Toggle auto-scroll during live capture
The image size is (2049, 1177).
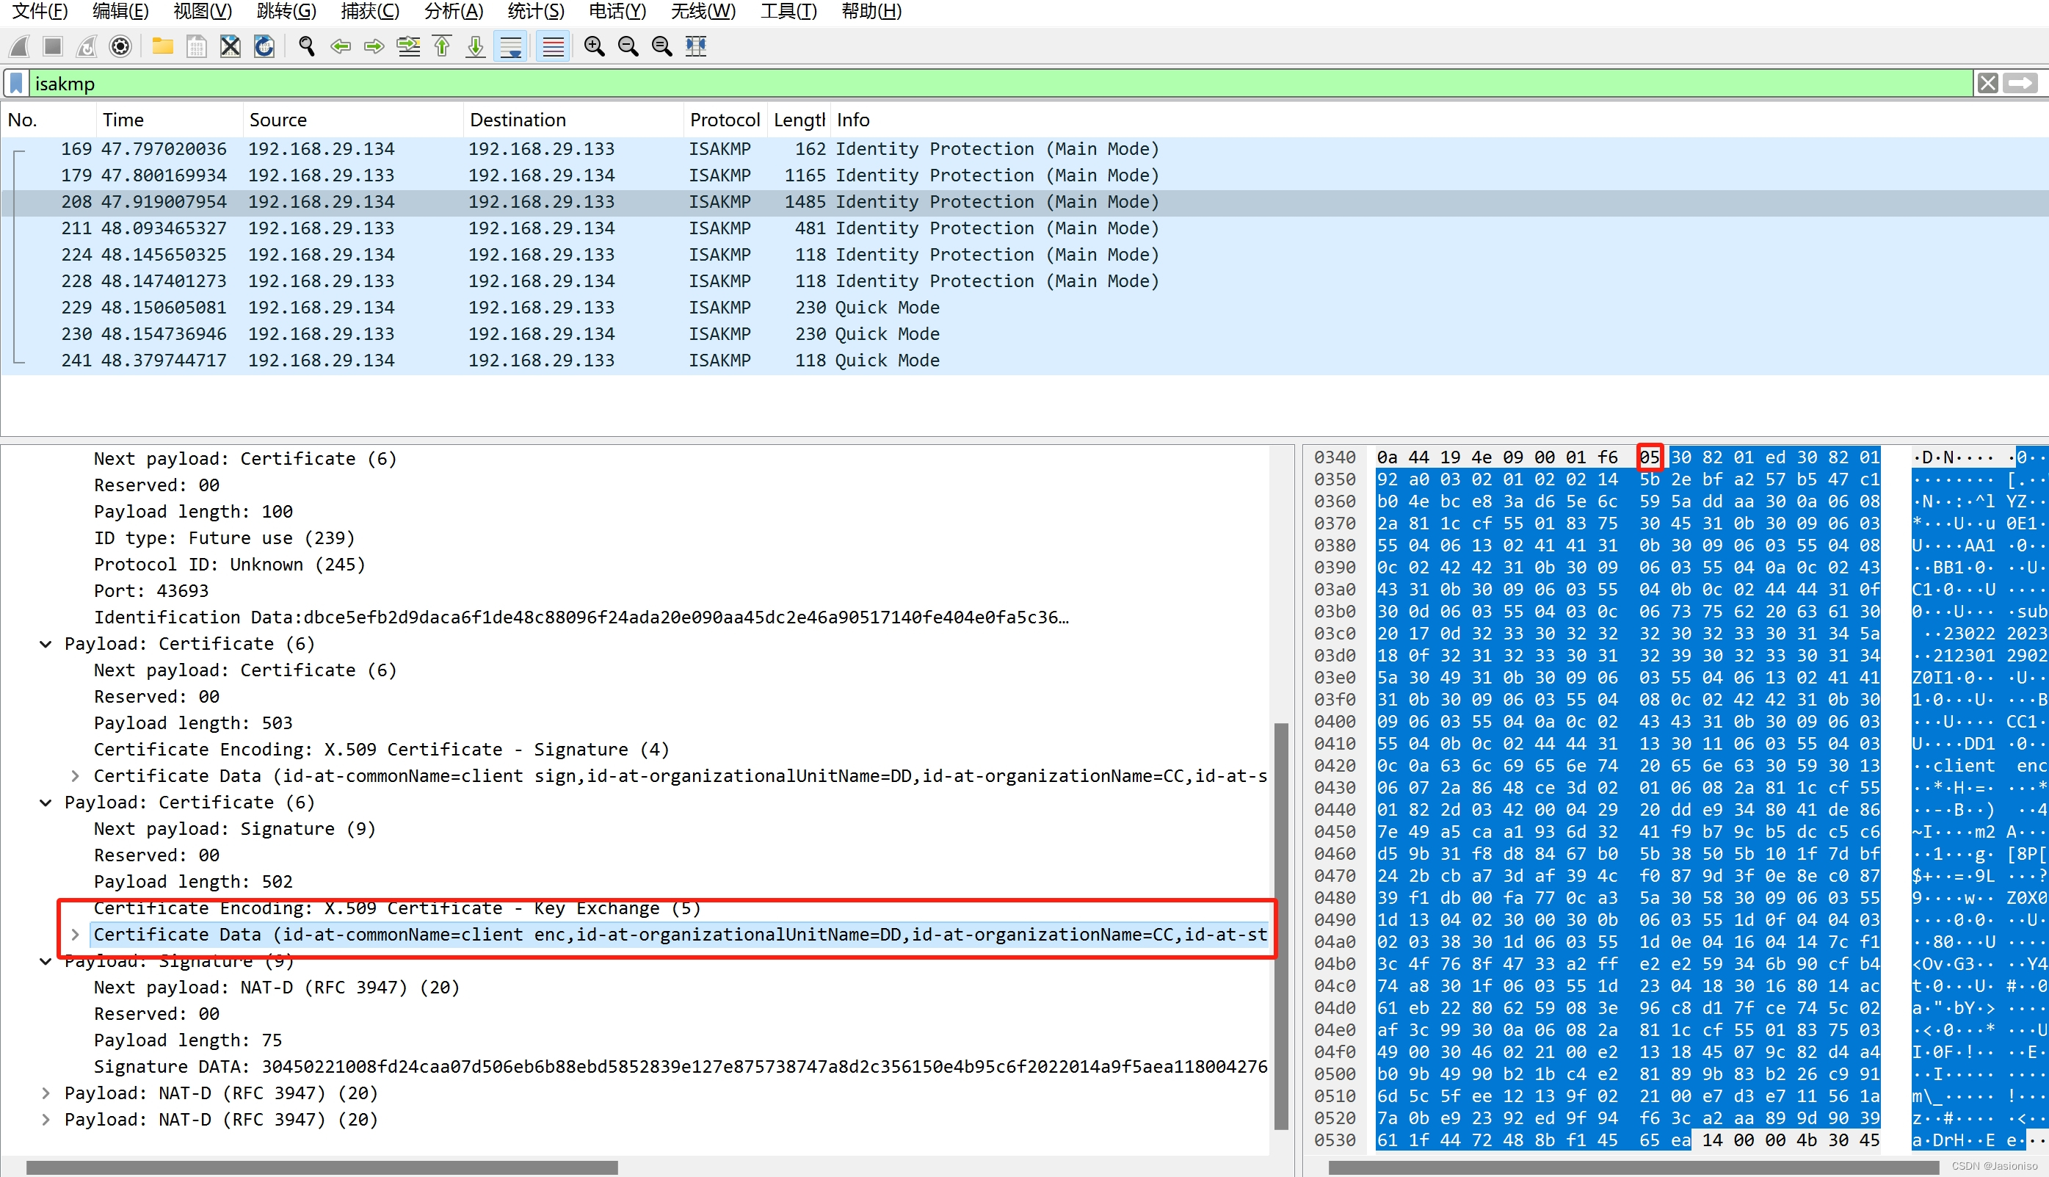click(511, 46)
